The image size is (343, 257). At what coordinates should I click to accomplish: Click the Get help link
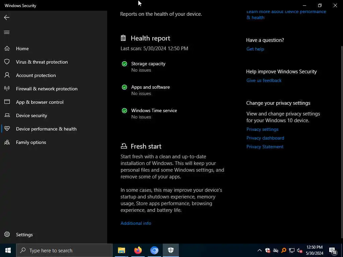click(255, 49)
